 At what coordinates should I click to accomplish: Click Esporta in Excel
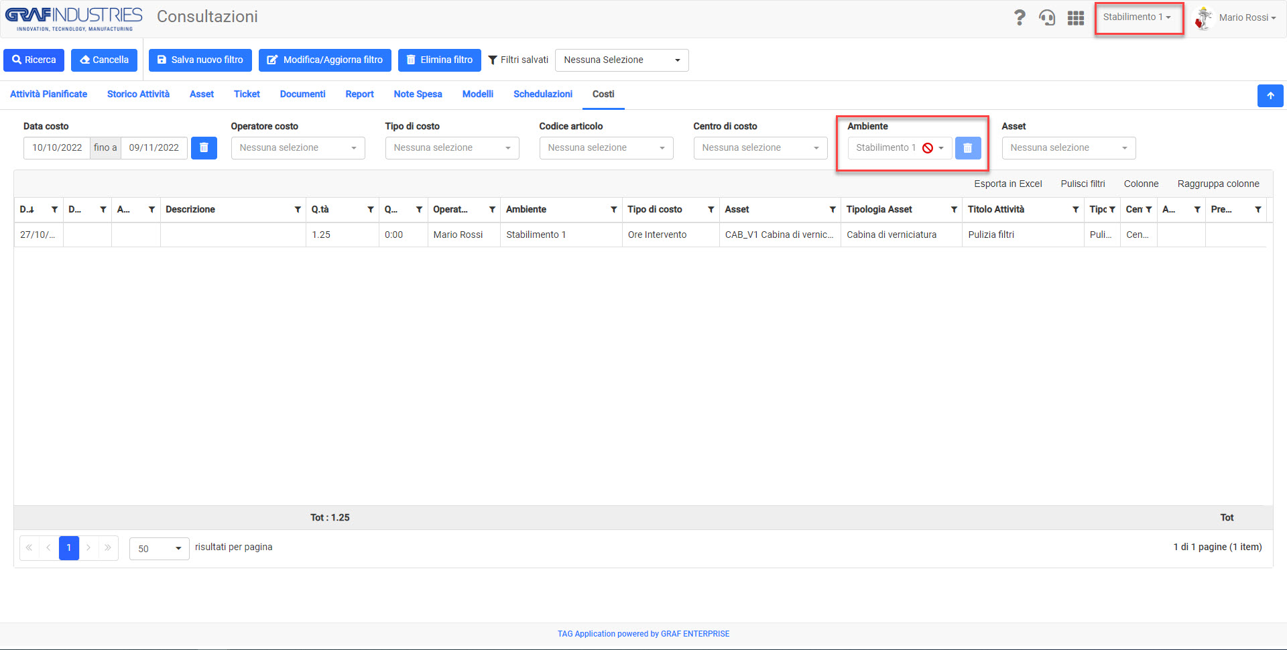point(1007,184)
